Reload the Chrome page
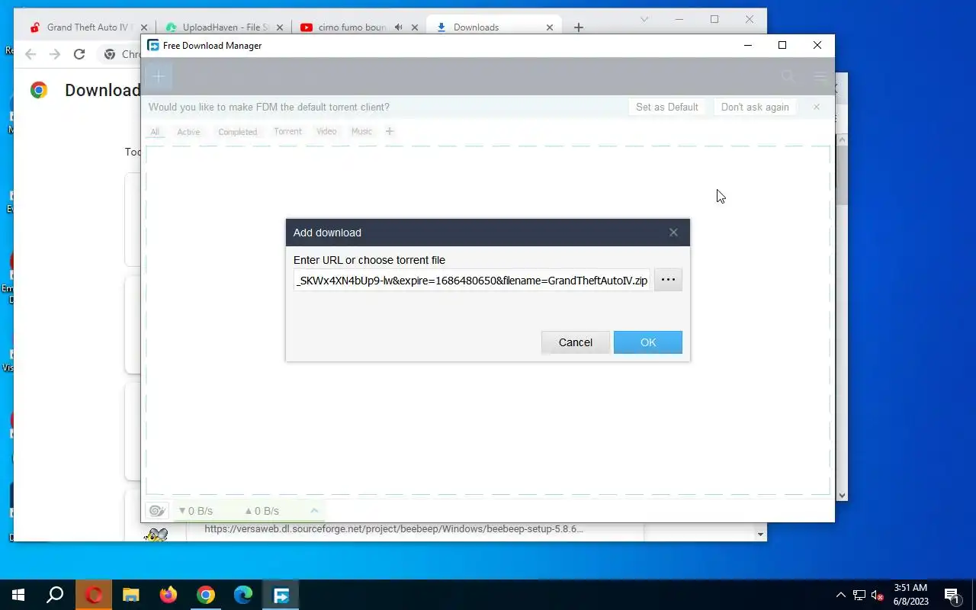The height and width of the screenshot is (610, 976). [79, 54]
